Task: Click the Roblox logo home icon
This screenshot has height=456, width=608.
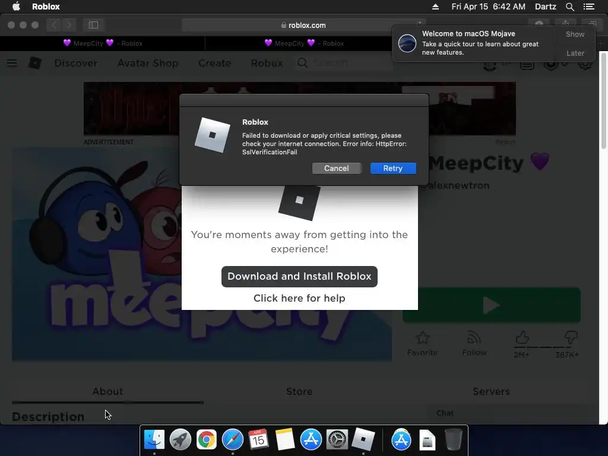Action: click(x=35, y=63)
